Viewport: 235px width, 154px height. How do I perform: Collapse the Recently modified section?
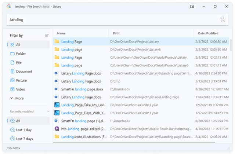tap(47, 111)
